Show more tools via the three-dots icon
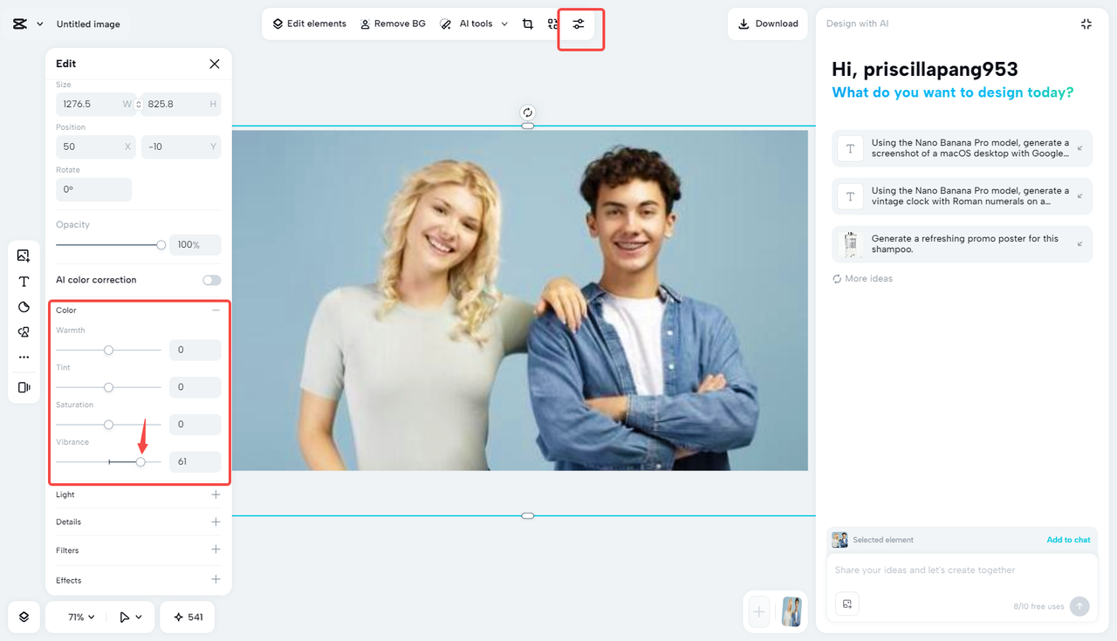The image size is (1117, 641). 24,358
